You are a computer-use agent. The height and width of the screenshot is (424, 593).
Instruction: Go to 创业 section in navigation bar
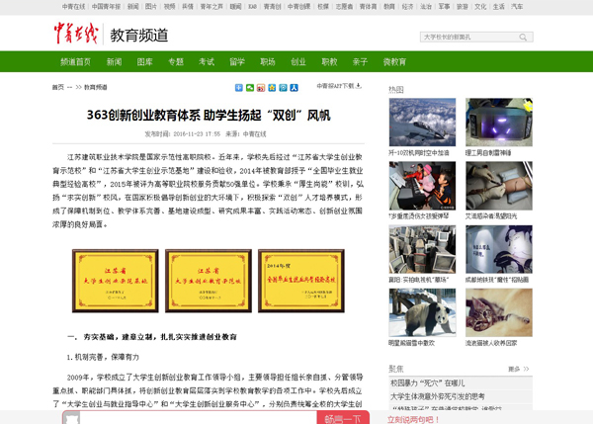(297, 61)
